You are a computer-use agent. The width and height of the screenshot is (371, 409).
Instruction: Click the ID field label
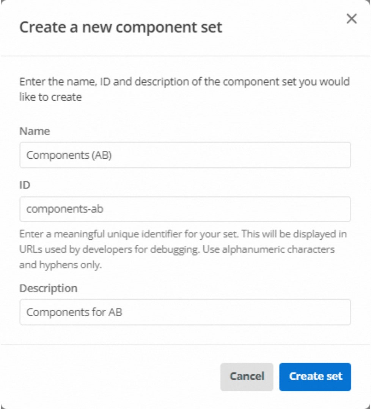click(24, 186)
